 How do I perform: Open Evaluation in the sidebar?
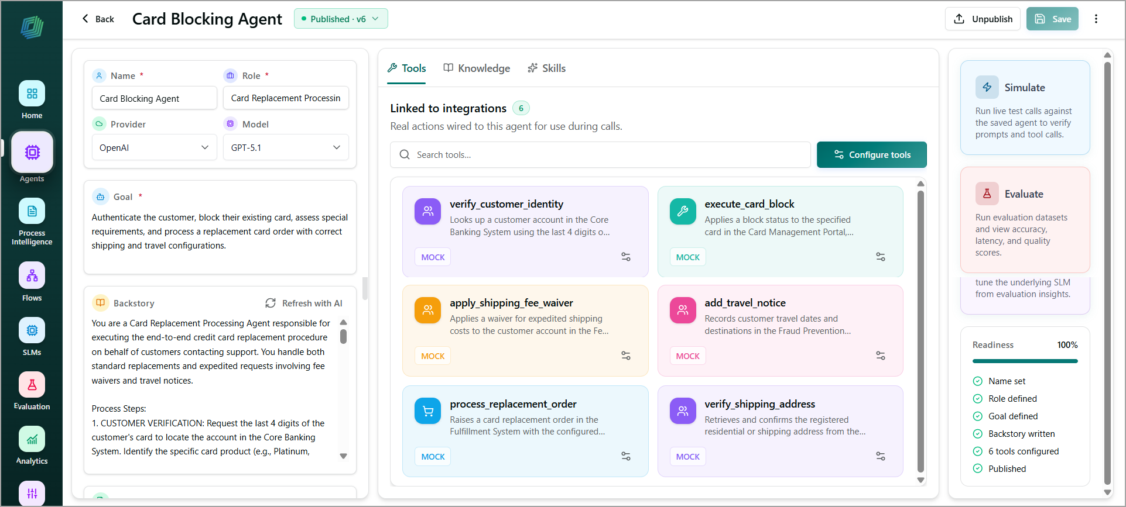(32, 391)
